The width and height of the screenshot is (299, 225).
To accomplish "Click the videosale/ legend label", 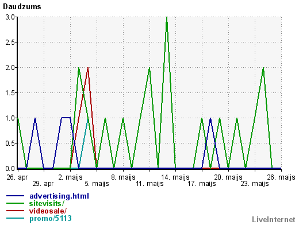I will coord(48,211).
